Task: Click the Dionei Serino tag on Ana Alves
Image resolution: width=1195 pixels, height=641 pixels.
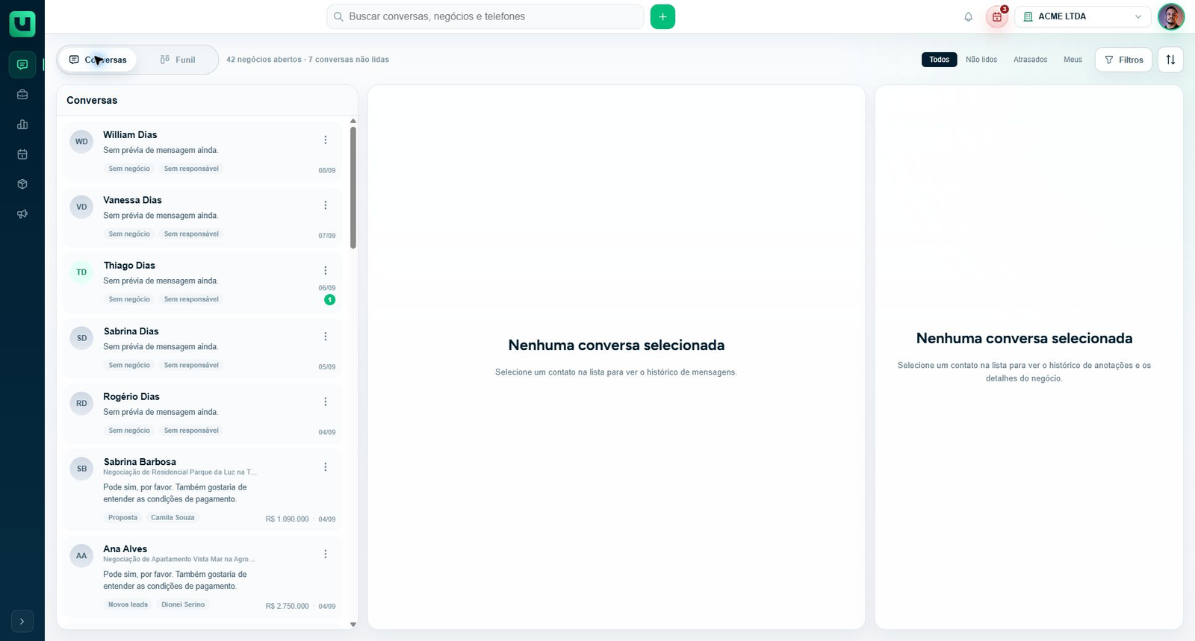Action: point(183,604)
